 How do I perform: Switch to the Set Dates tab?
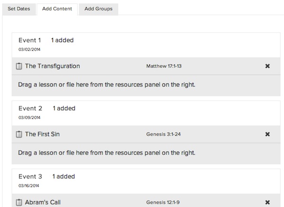[x=18, y=9]
